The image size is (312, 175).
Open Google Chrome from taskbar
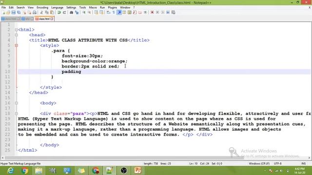tap(25, 171)
